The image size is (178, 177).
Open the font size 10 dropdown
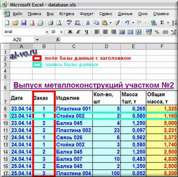click(x=62, y=32)
